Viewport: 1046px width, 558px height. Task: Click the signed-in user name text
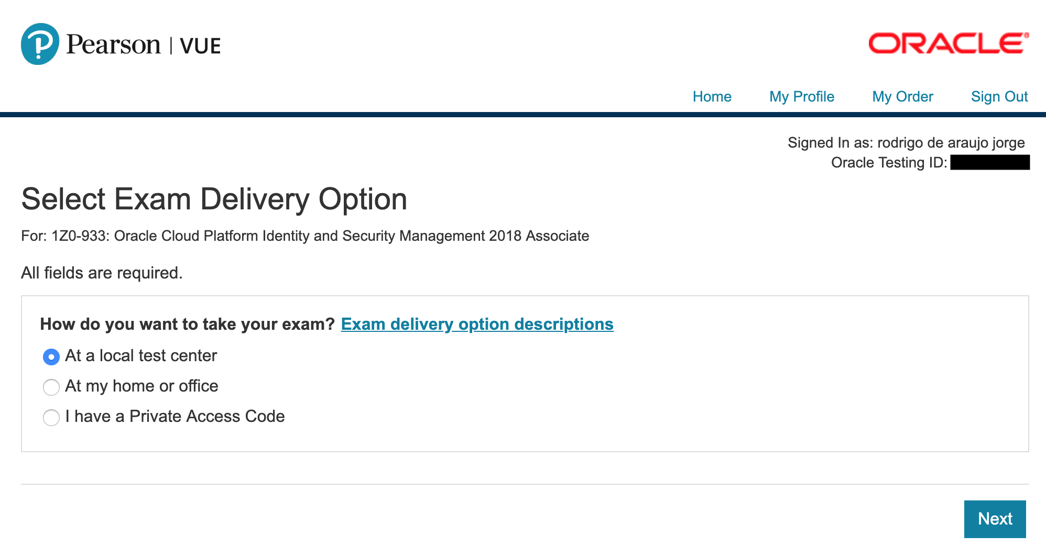tap(951, 142)
